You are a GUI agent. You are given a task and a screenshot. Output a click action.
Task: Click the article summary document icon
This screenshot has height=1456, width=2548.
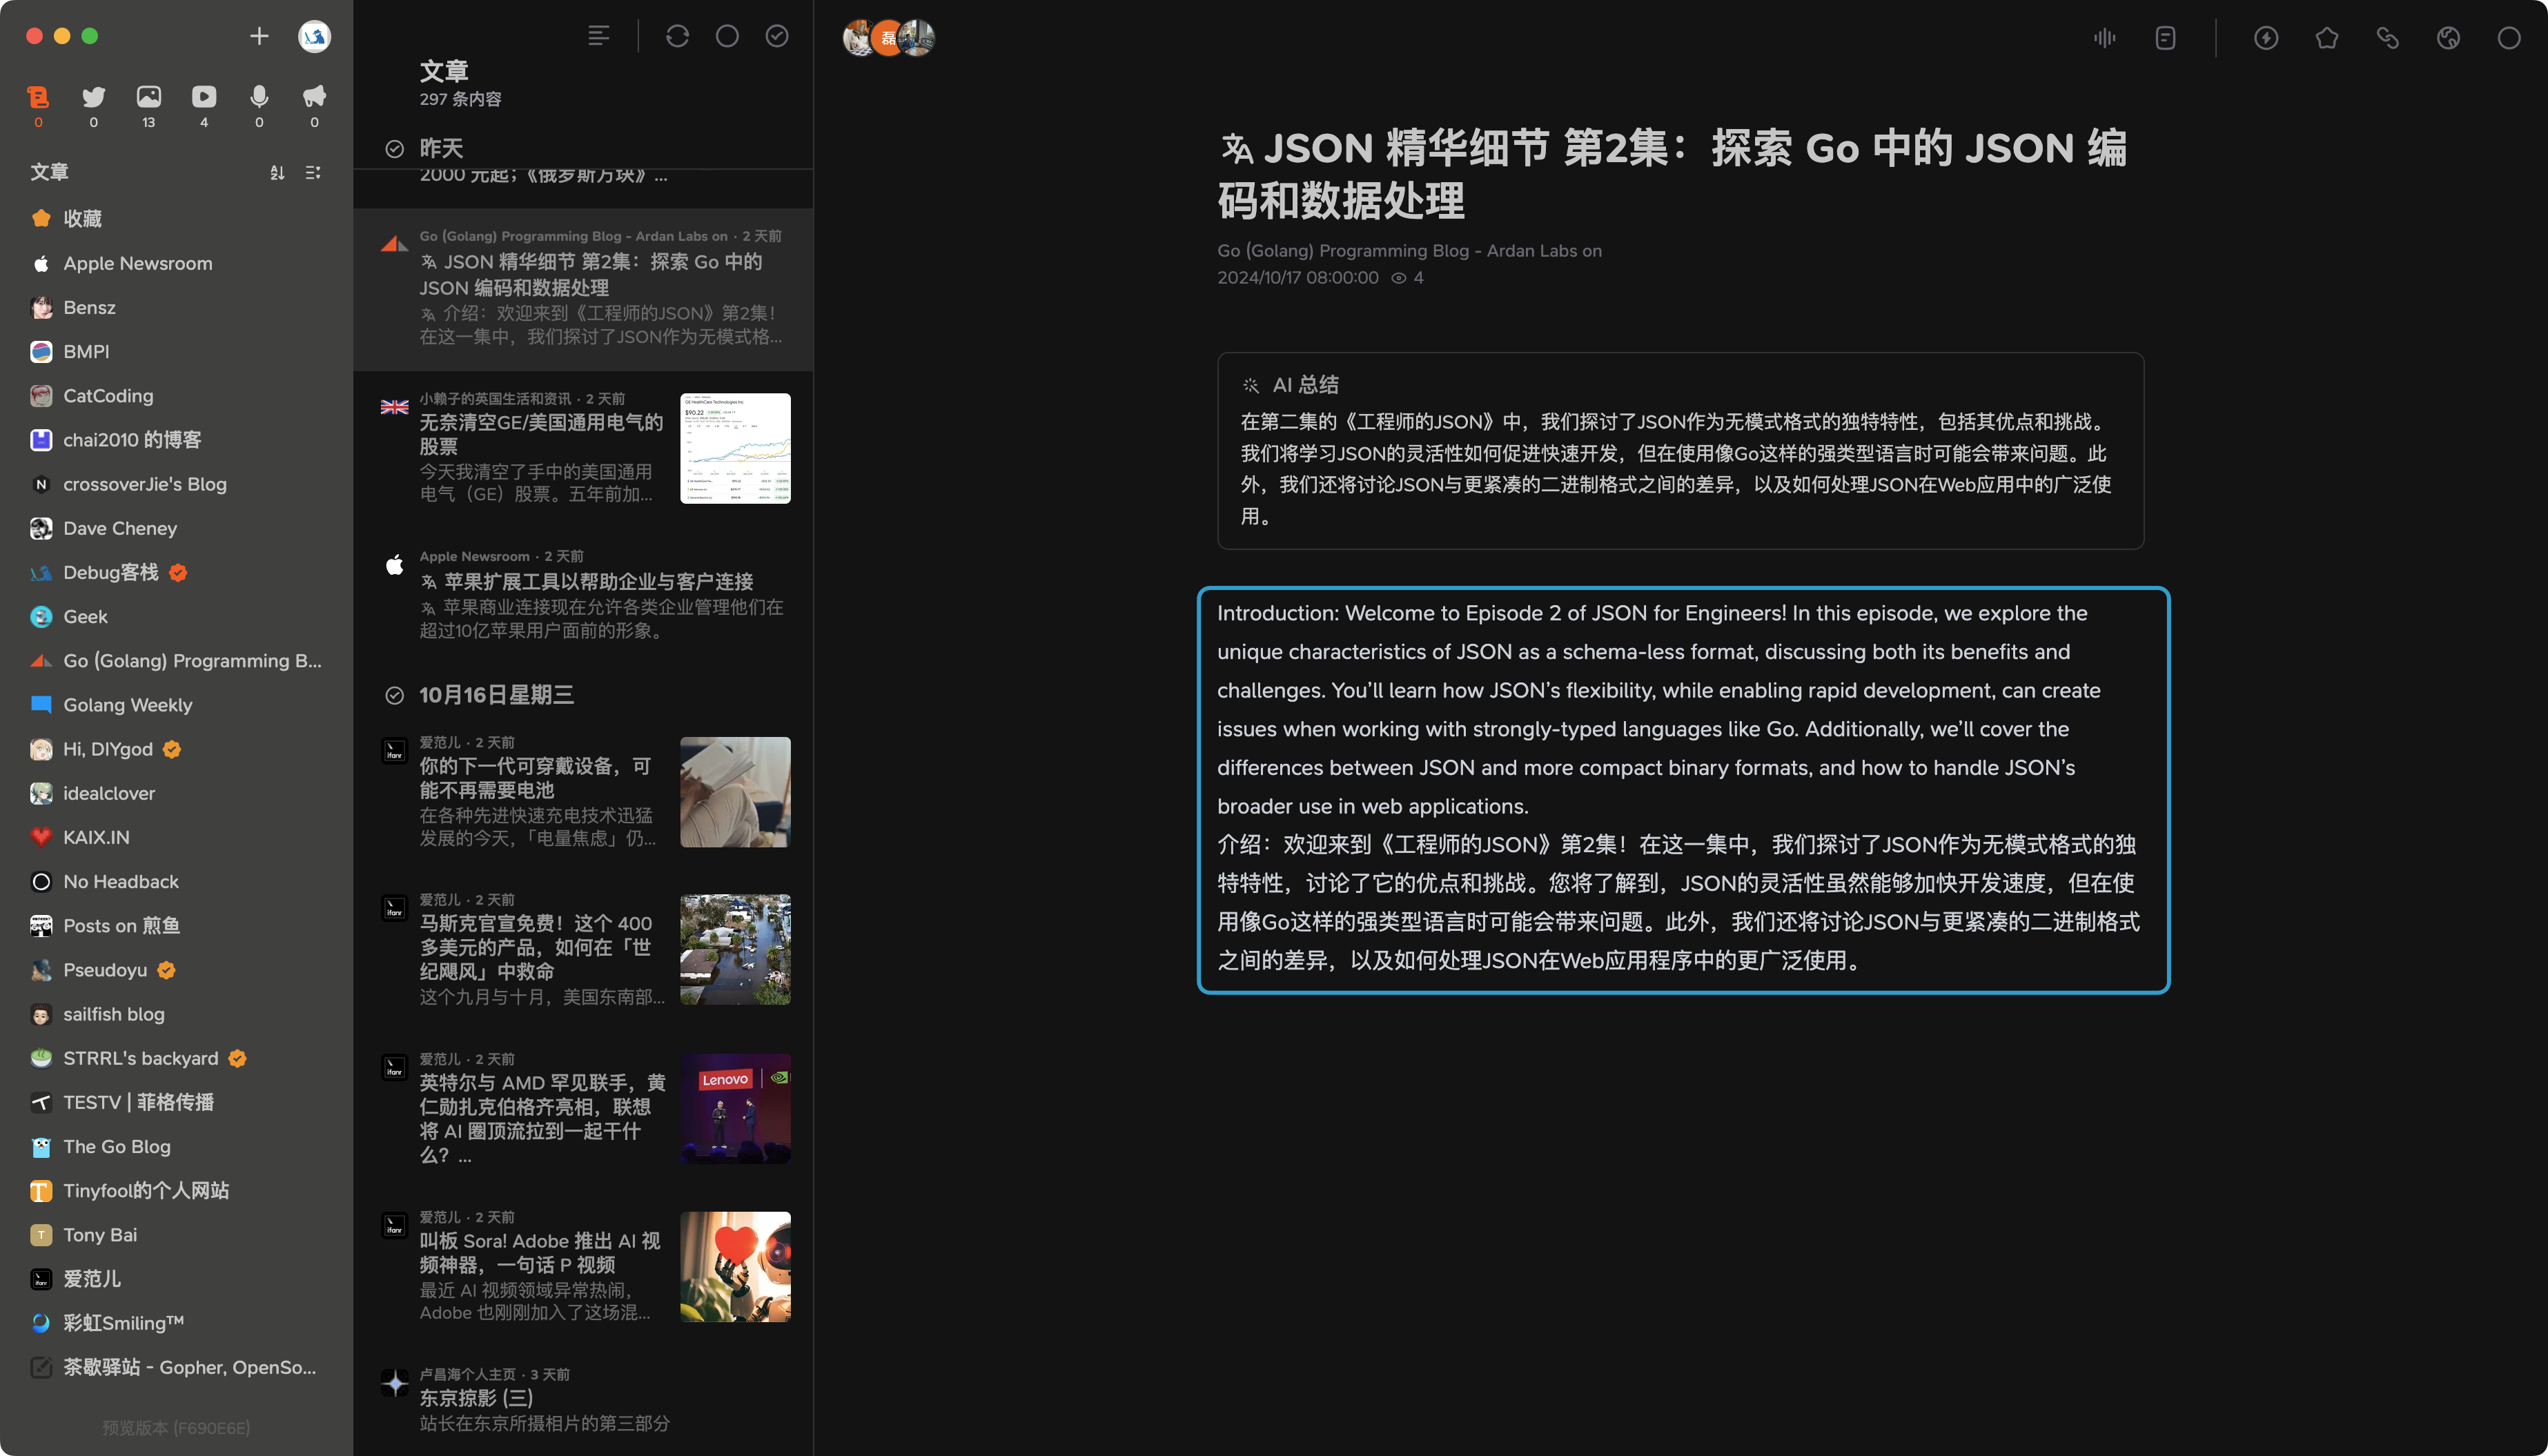[x=2165, y=38]
